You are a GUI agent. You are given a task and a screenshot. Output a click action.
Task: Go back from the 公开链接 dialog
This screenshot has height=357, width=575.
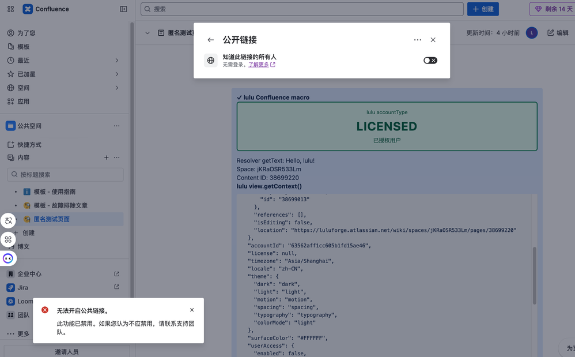(x=210, y=40)
